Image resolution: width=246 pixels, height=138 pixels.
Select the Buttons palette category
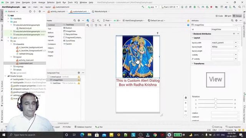(x=51, y=33)
